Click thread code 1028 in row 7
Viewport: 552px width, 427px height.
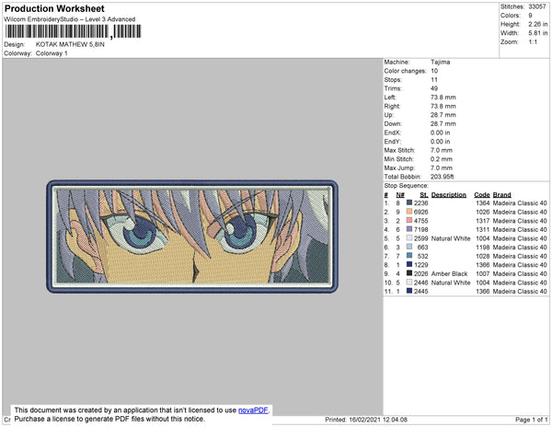point(482,256)
